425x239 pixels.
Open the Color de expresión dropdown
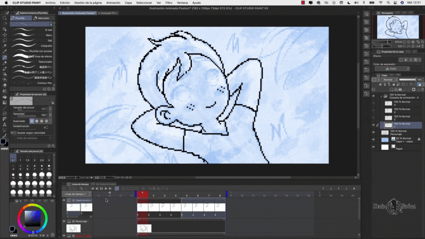(x=392, y=69)
